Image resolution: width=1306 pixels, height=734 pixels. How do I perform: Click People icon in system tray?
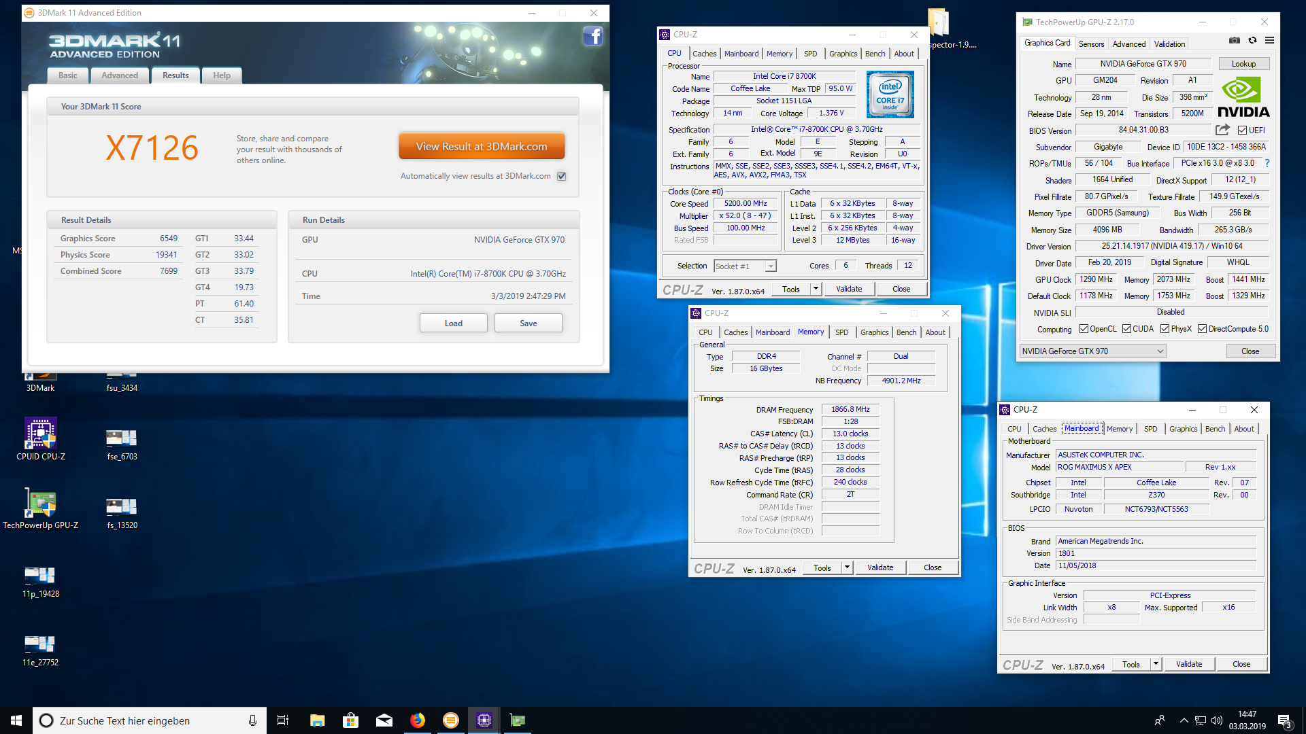1159,720
